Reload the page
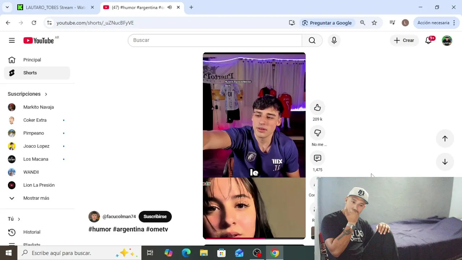The image size is (462, 260). pyautogui.click(x=34, y=23)
